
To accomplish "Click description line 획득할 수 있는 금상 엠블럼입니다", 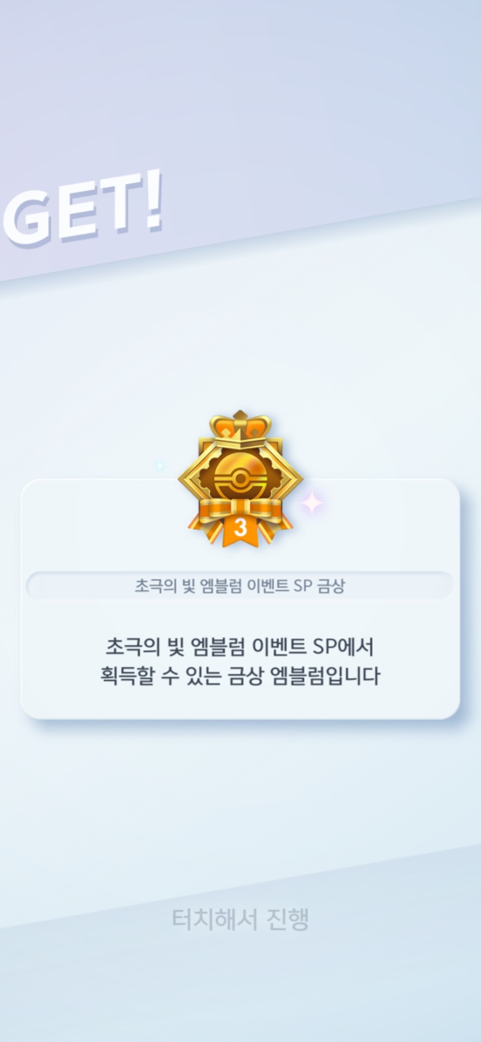I will (240, 676).
